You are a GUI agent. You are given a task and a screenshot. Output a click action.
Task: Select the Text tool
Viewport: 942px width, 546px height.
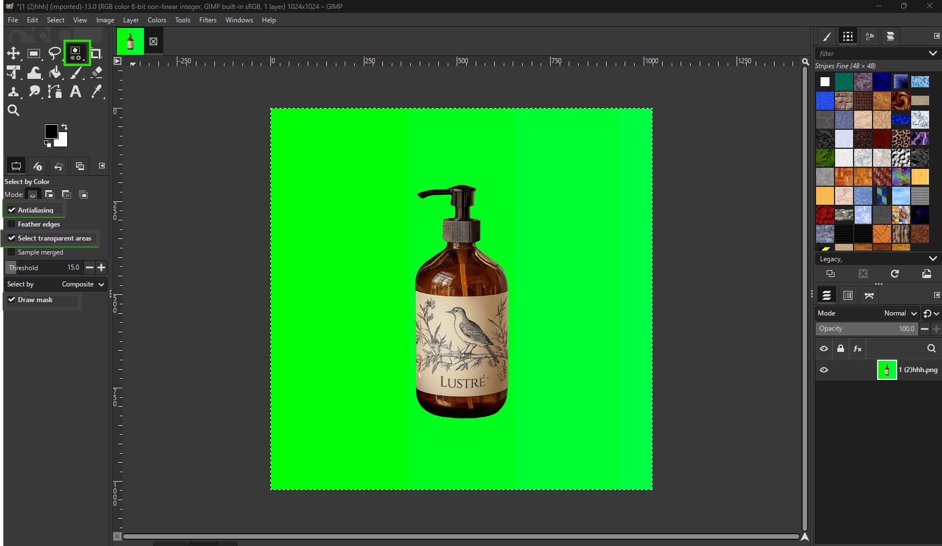click(76, 92)
